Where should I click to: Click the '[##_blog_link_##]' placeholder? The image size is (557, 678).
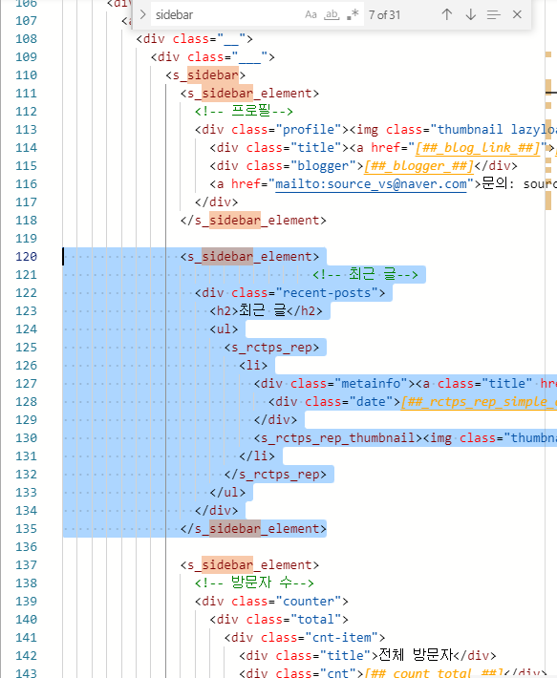point(478,148)
